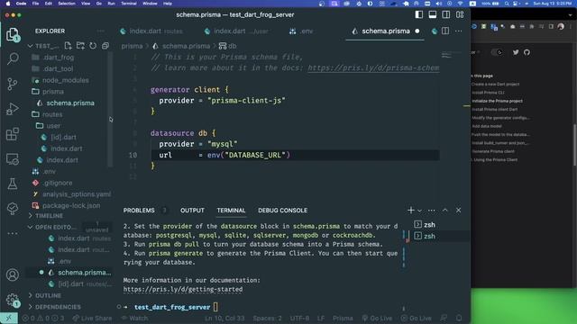Click Live Share in status bar

(x=92, y=318)
